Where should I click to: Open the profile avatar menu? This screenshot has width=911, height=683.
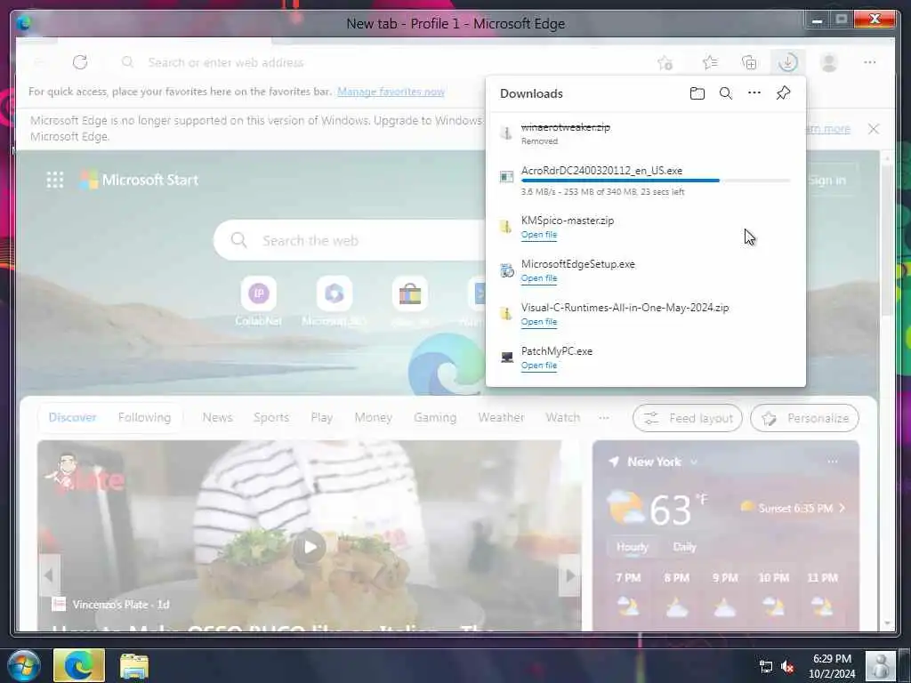pyautogui.click(x=829, y=62)
